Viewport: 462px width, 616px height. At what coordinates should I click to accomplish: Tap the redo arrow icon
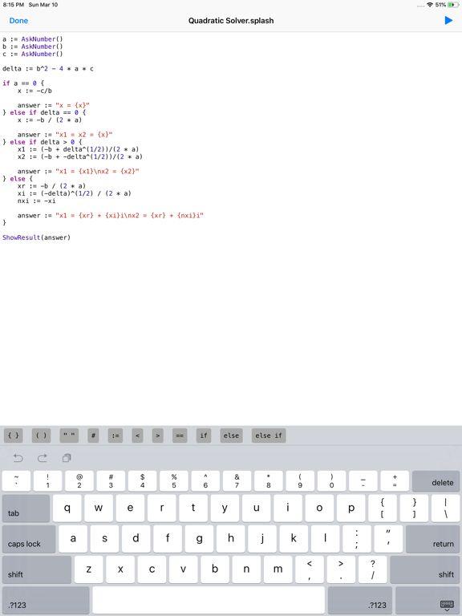tap(43, 458)
